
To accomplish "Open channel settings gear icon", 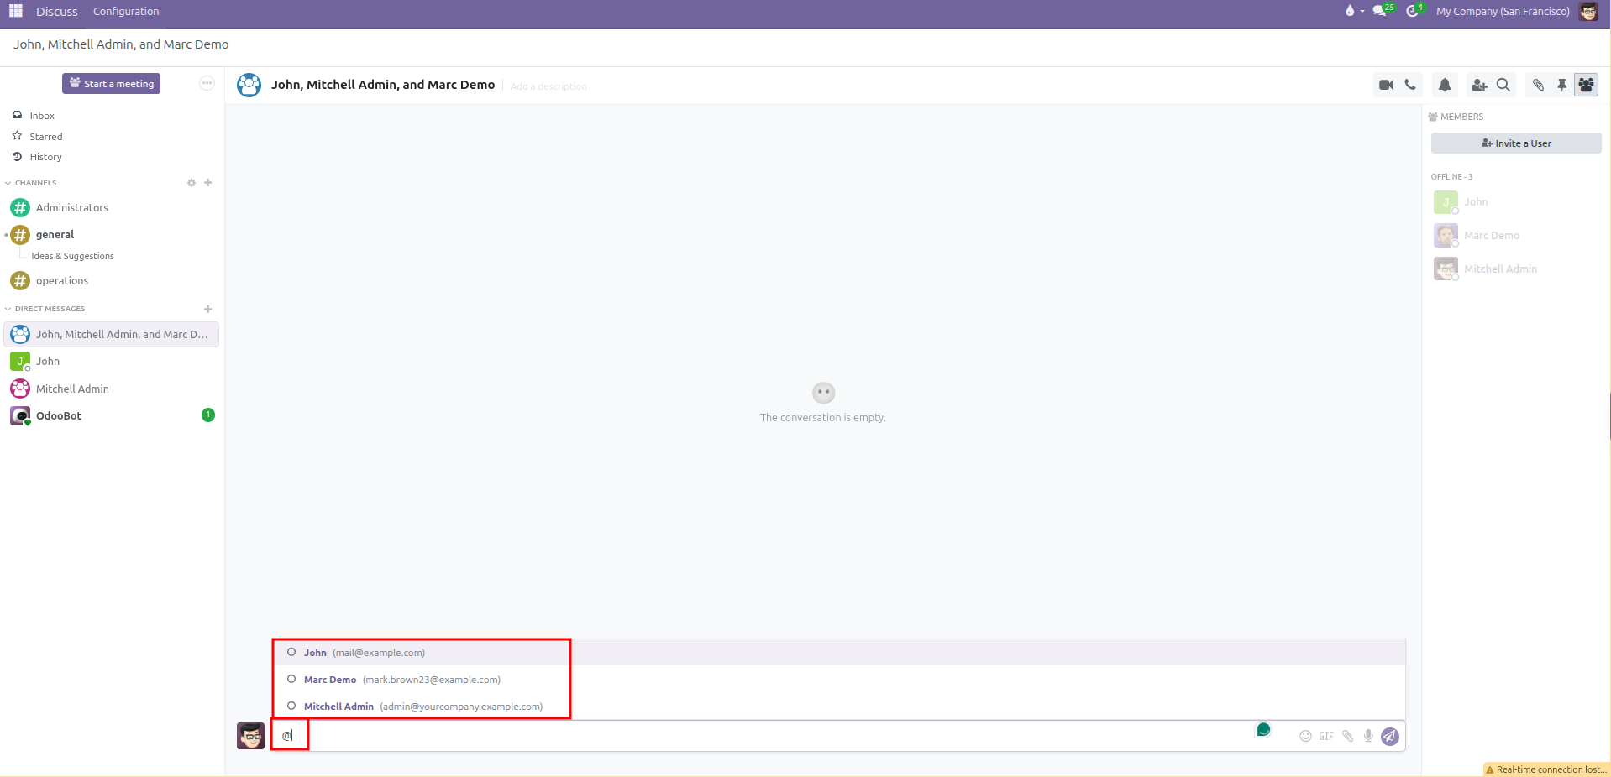I will 192,183.
